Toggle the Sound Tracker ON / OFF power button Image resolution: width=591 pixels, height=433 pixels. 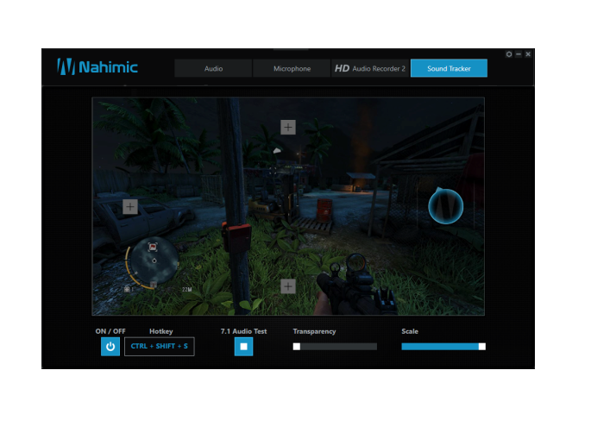point(110,347)
